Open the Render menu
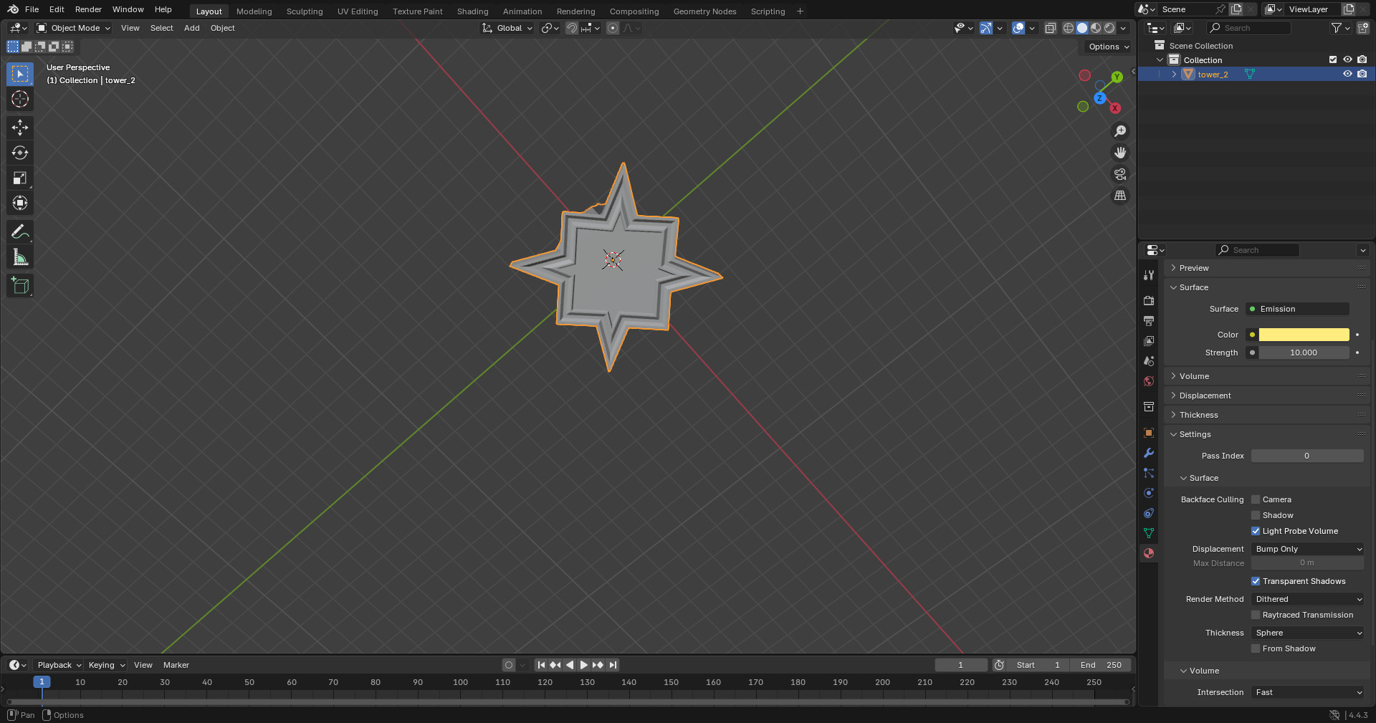This screenshot has width=1376, height=723. [88, 9]
